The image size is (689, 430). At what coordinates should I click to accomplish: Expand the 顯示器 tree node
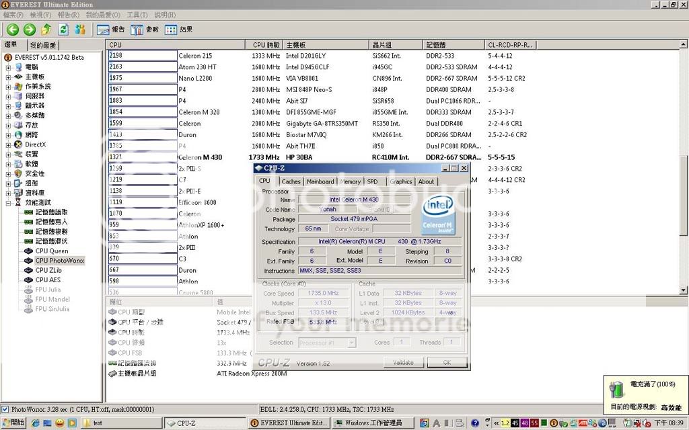[8, 106]
